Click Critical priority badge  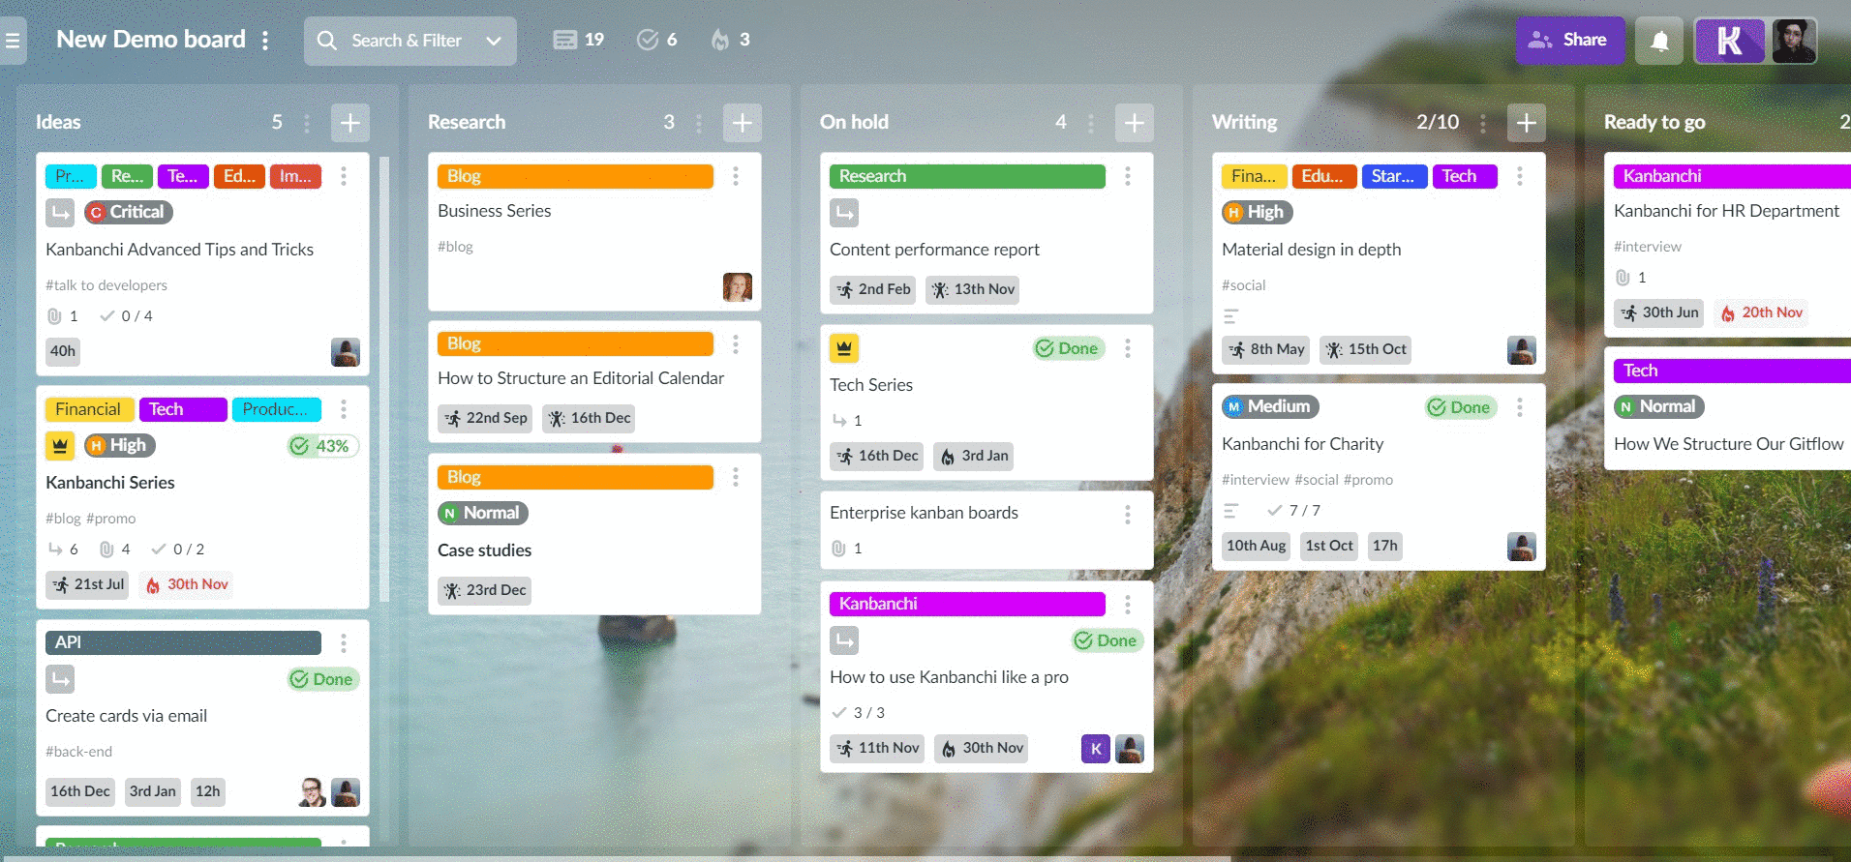128,212
